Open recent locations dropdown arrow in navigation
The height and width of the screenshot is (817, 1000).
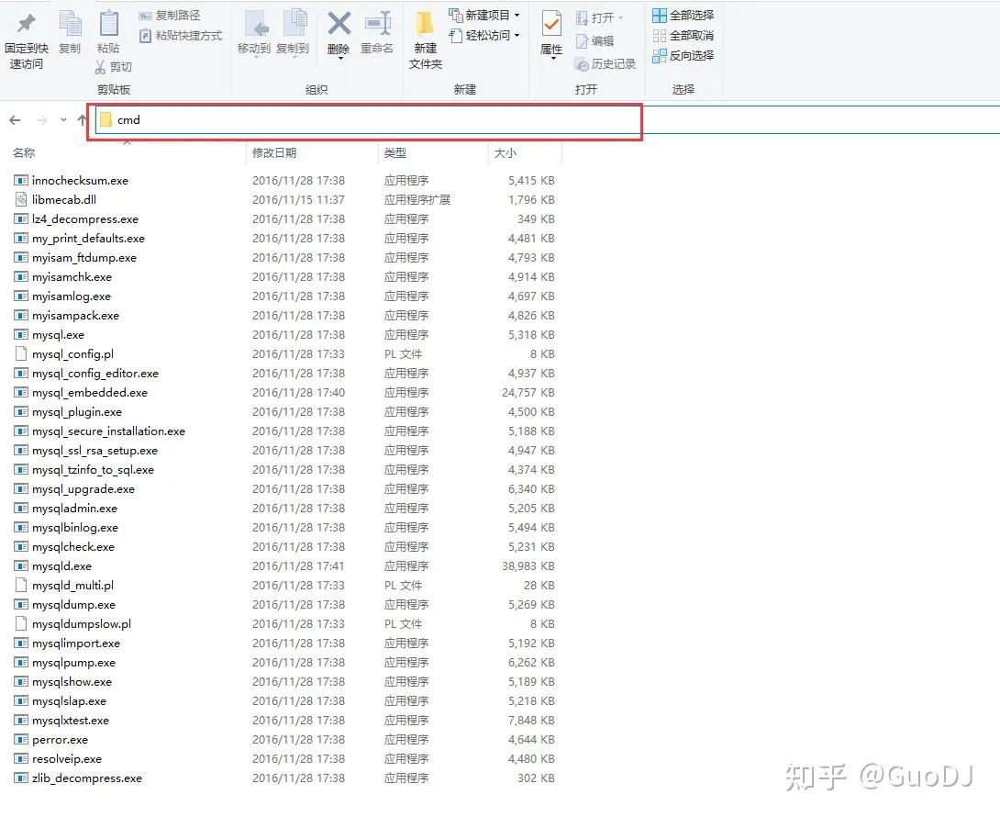pos(63,120)
